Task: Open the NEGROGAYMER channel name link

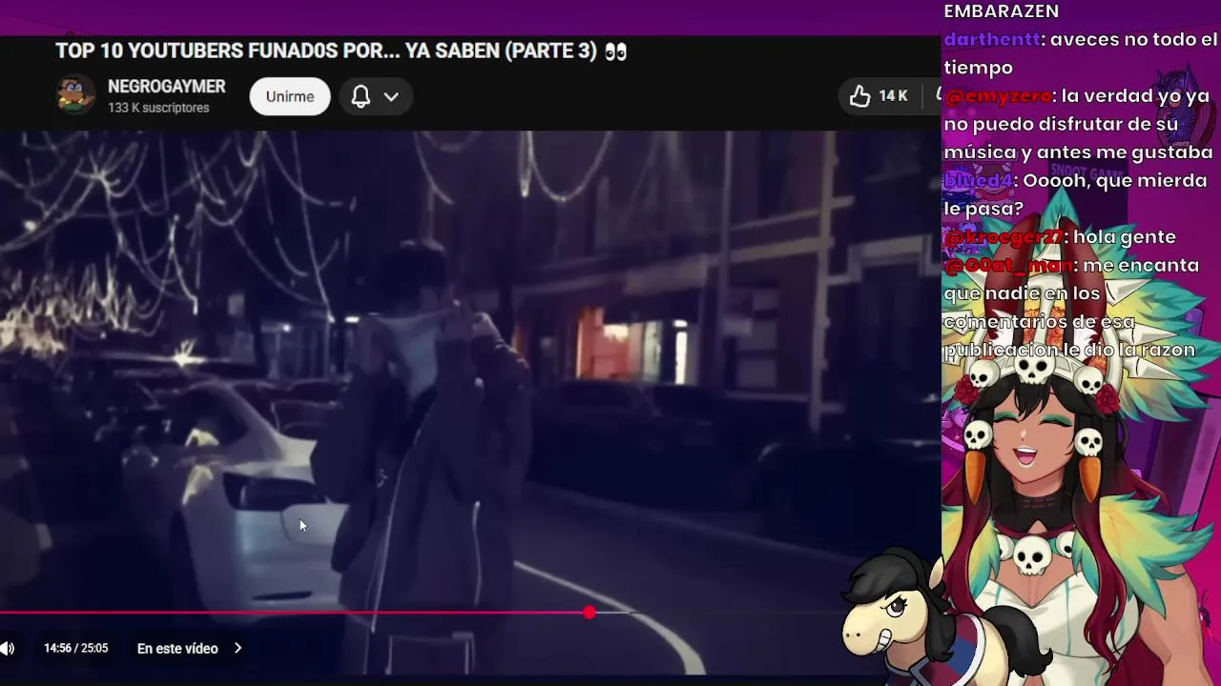Action: 167,87
